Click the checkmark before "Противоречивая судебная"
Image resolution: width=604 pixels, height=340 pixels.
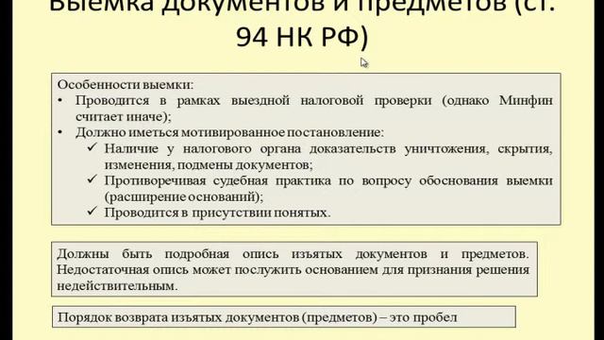92,179
